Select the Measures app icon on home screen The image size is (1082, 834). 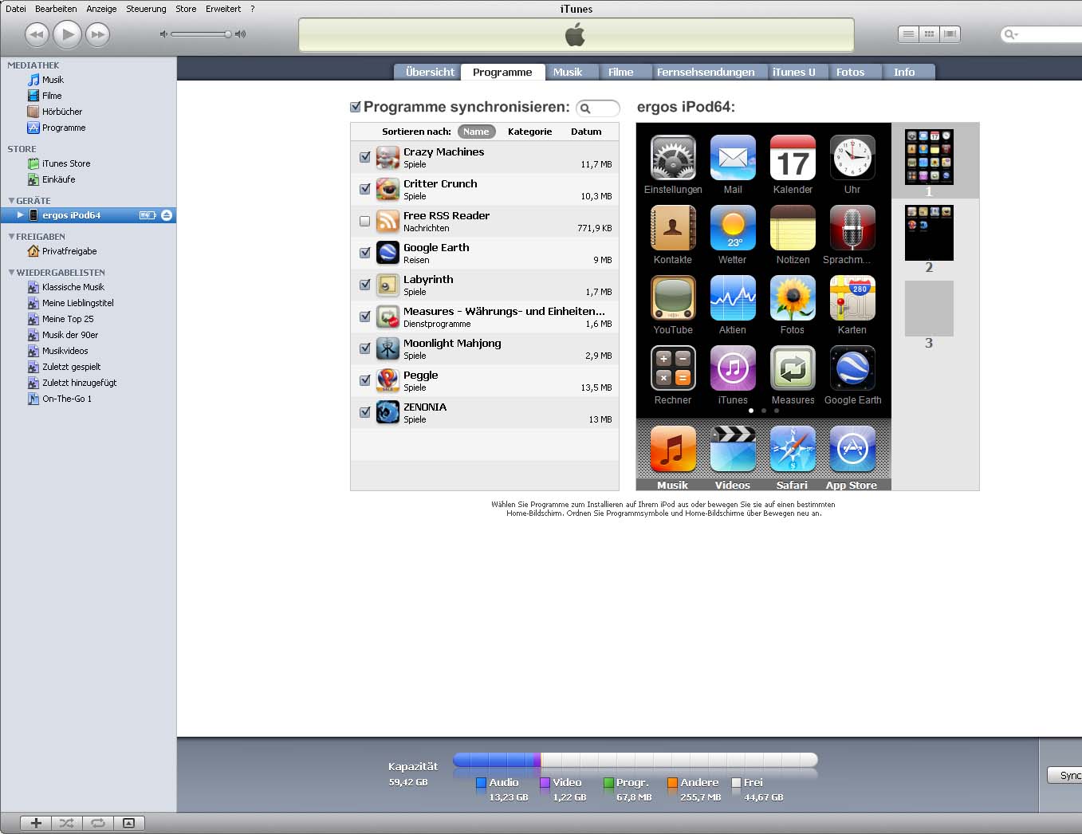[793, 368]
